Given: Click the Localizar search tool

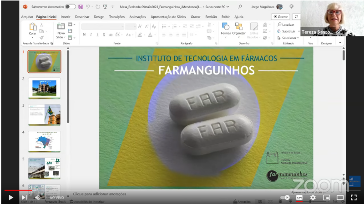Looking at the screenshot, I should click(x=285, y=25).
